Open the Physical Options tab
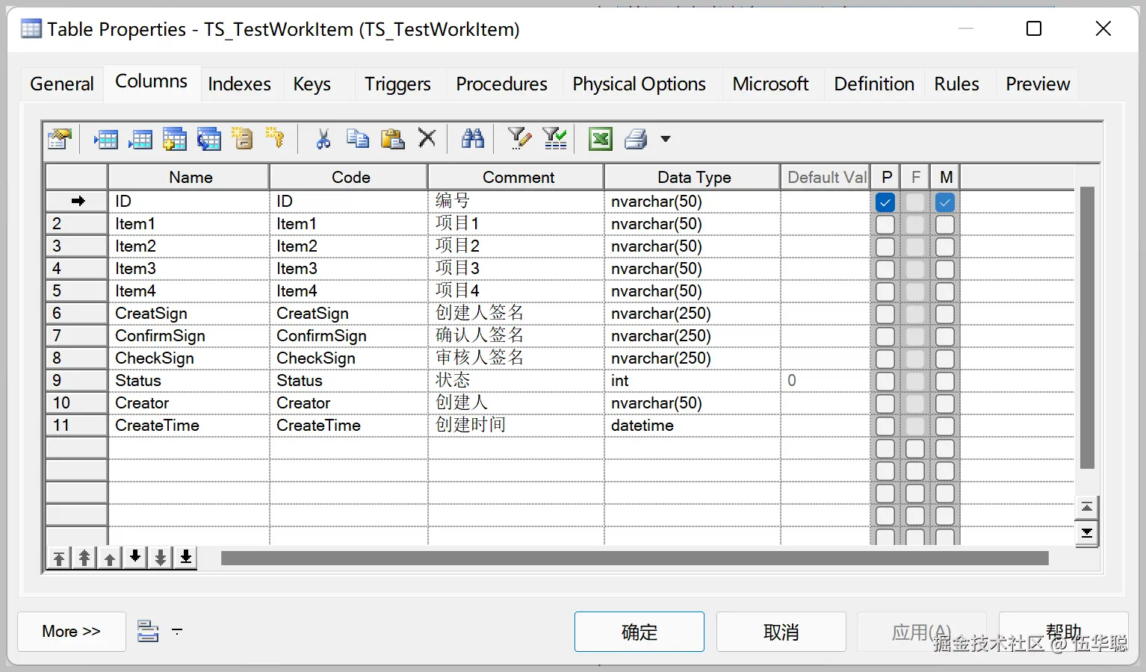Image resolution: width=1146 pixels, height=672 pixels. 639,84
